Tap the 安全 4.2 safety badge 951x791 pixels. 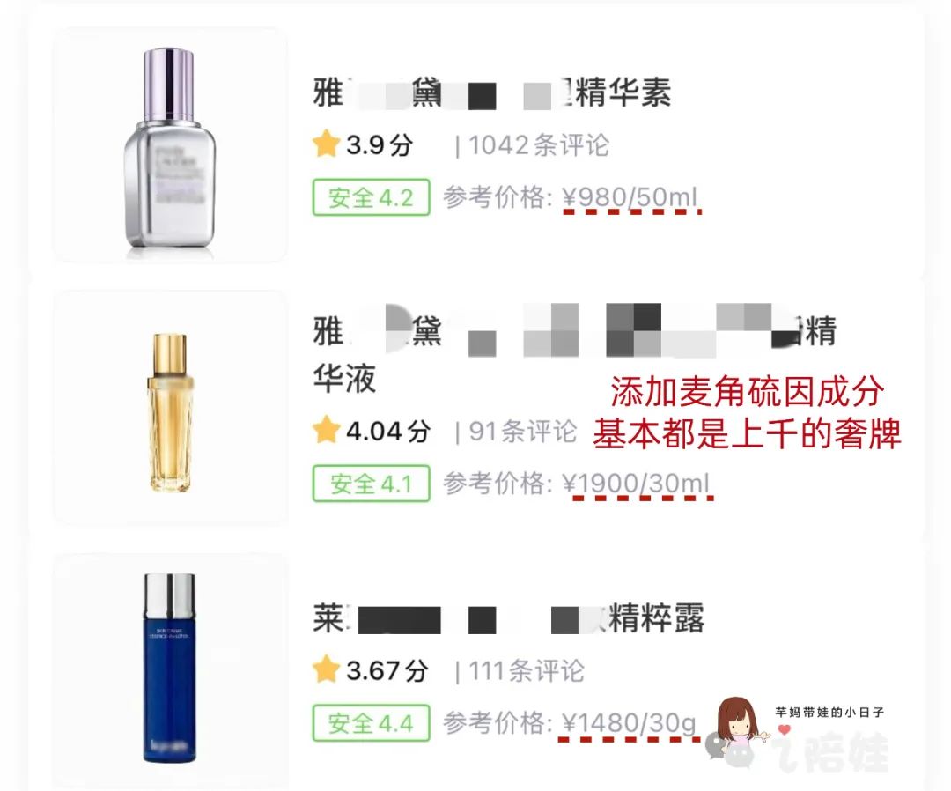[x=372, y=197]
